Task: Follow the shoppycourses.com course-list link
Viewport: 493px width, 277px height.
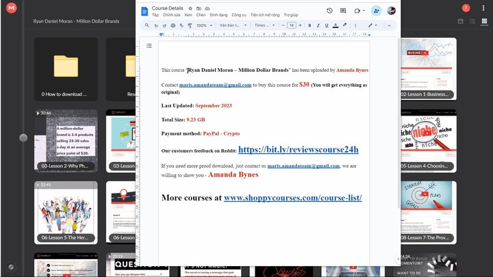Action: (x=292, y=198)
